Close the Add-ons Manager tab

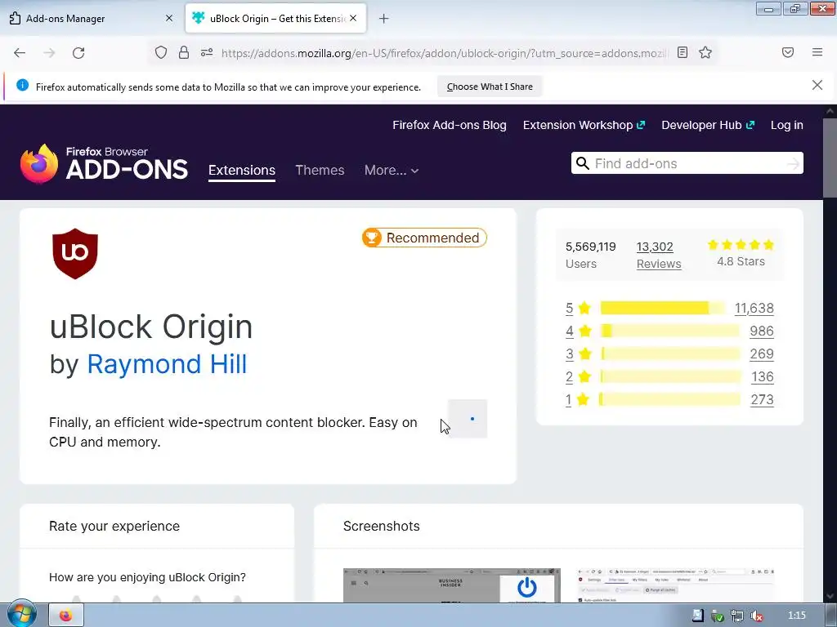tap(169, 18)
